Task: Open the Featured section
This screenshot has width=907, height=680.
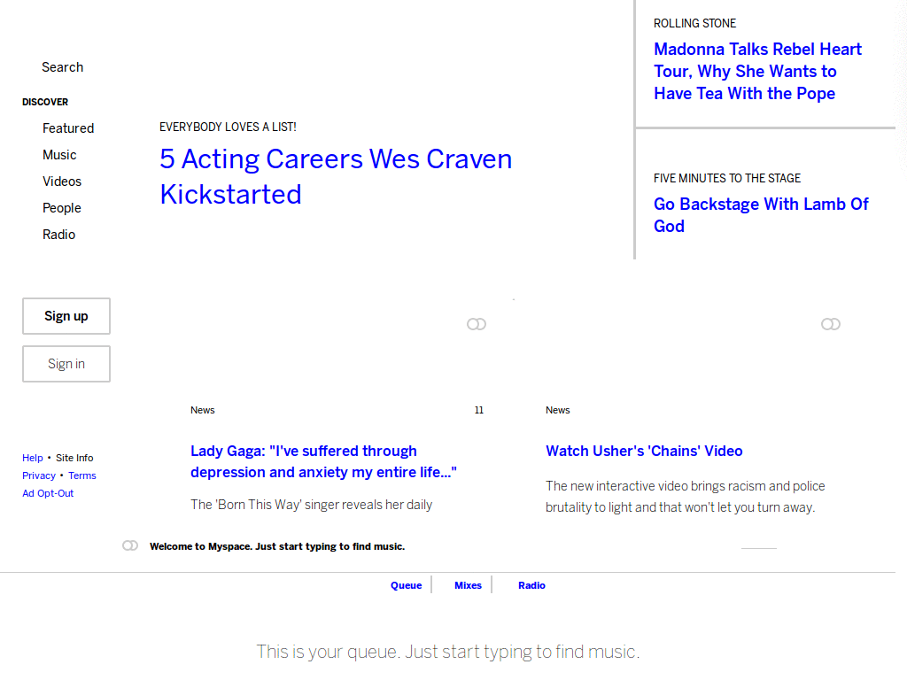Action: tap(68, 128)
